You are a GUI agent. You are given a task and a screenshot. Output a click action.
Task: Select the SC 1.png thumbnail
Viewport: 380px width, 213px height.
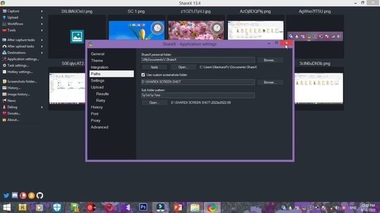[136, 30]
